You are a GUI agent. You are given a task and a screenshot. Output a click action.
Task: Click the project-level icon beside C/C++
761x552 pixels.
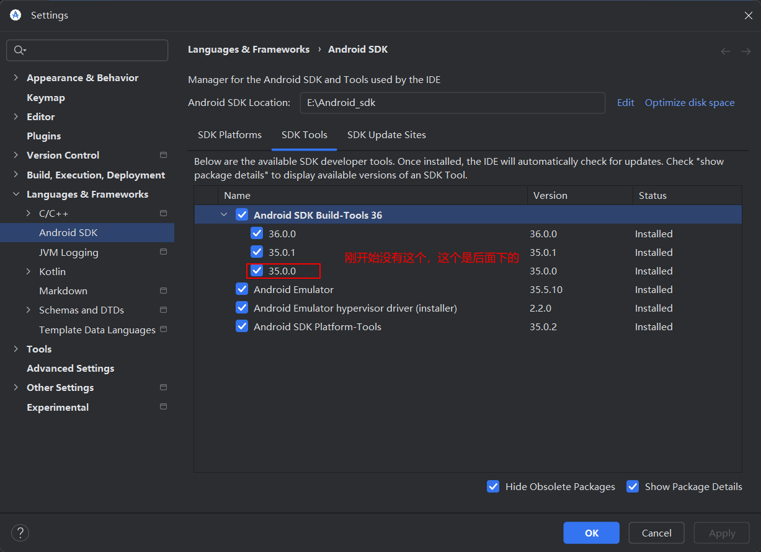click(164, 213)
